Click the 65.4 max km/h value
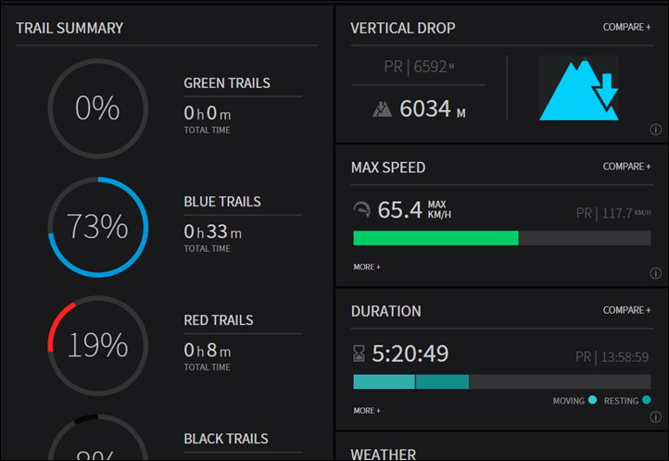669x461 pixels. coord(414,209)
